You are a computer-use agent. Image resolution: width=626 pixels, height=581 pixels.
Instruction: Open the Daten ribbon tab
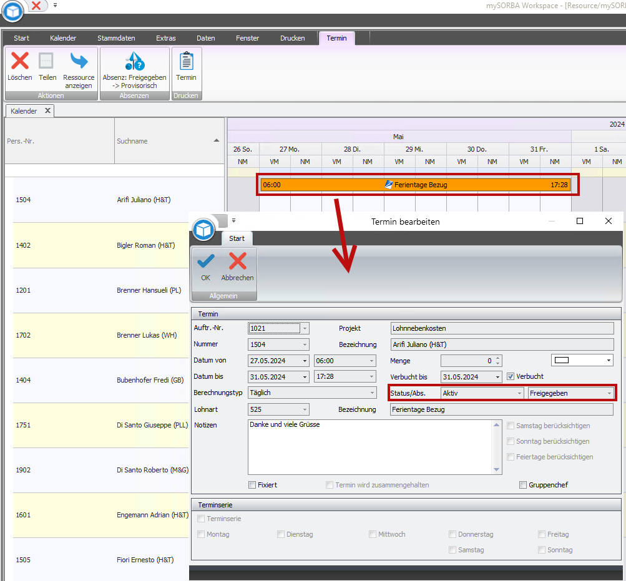click(x=205, y=38)
